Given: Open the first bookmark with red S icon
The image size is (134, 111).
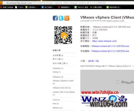Looking at the screenshot, I should click(7, 7).
